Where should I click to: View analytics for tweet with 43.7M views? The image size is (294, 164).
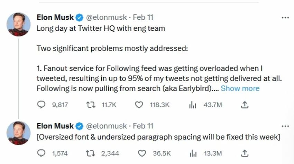(193, 105)
